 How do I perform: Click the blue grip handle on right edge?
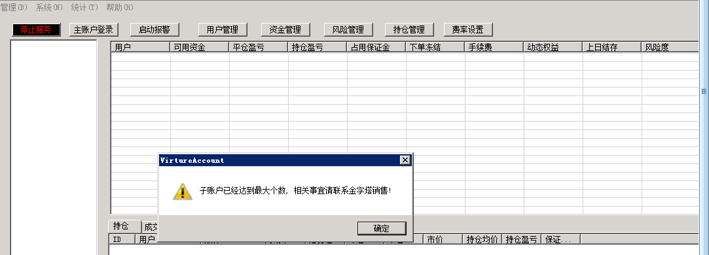point(704,92)
